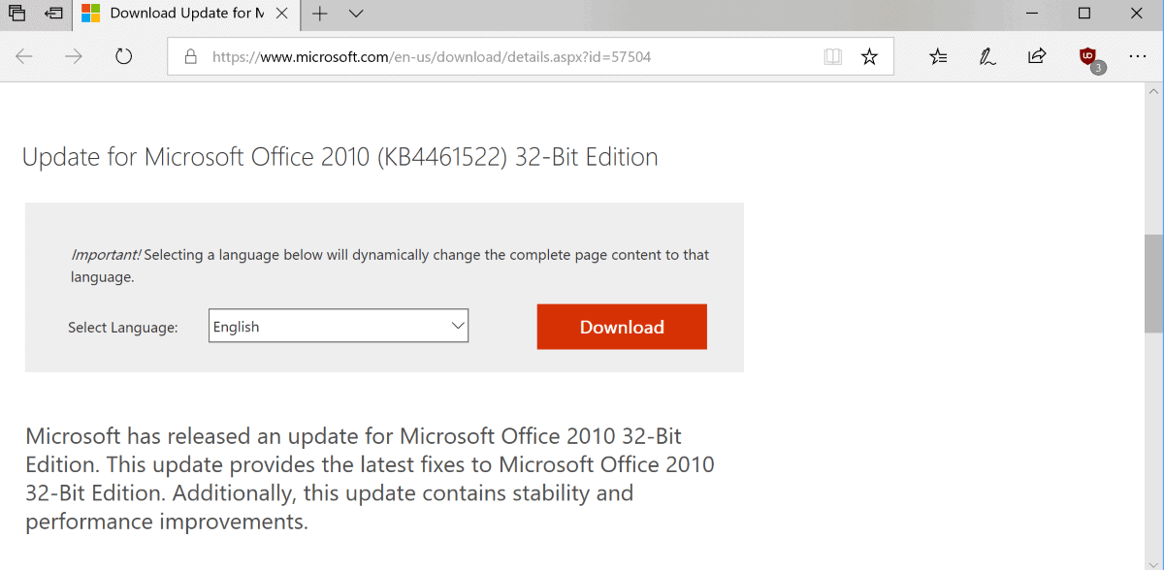Screen dimensions: 1164x570
Task: Open the Select Language dropdown
Action: [338, 326]
